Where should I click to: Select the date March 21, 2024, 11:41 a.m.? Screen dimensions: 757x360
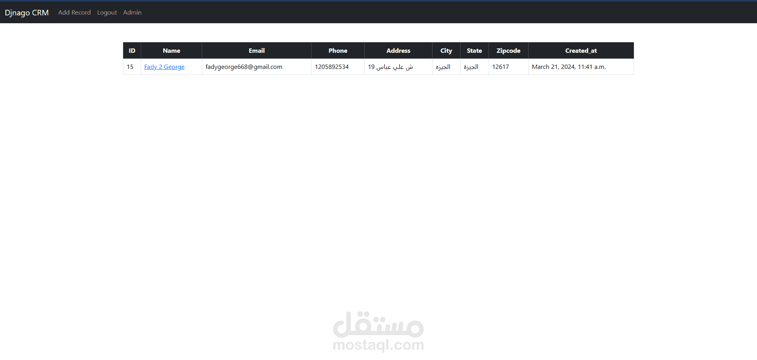(569, 67)
